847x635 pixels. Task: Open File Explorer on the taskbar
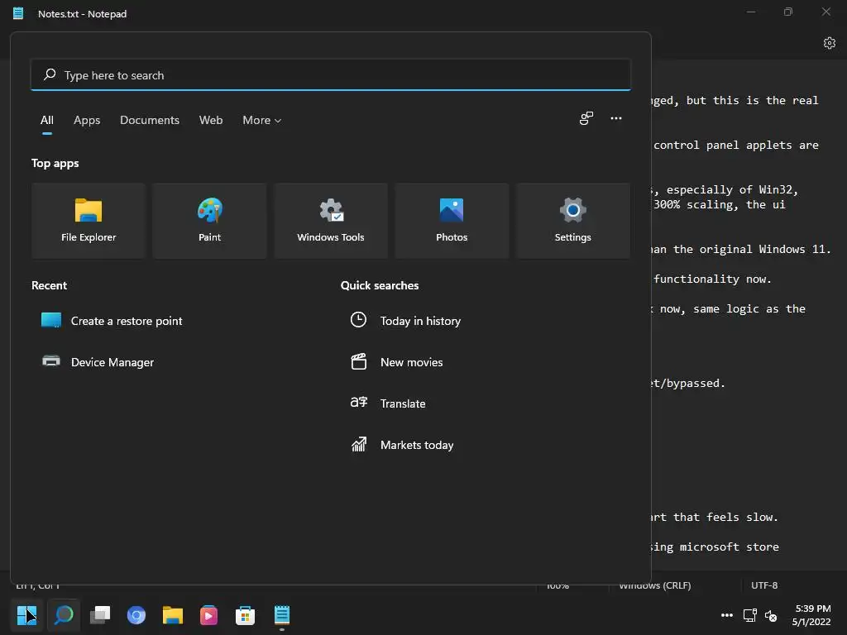(173, 615)
